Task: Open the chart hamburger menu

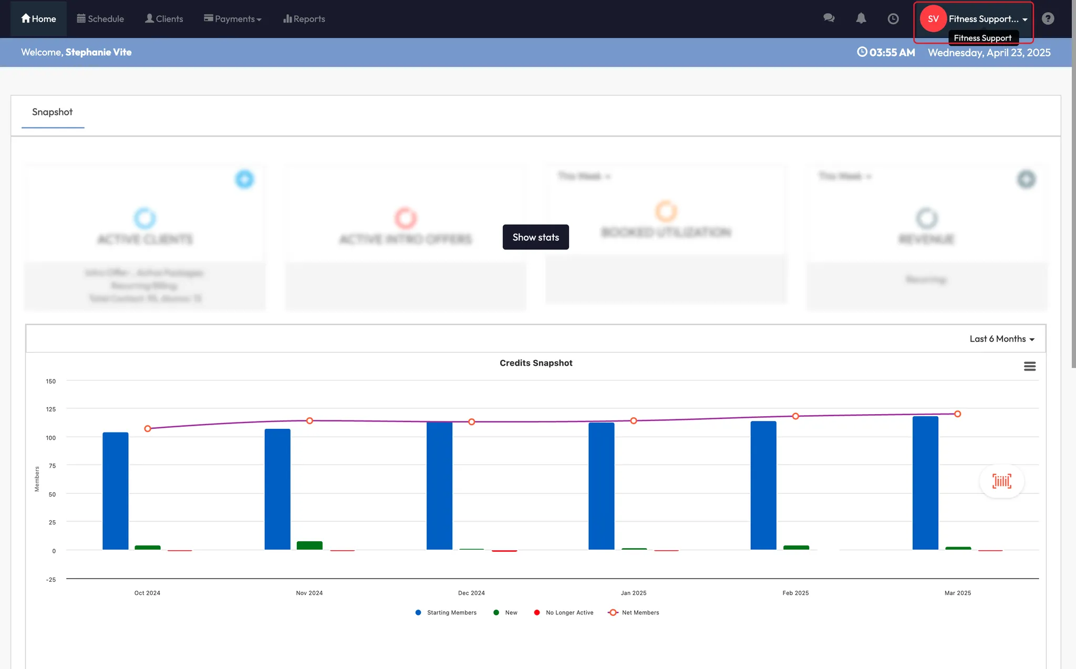Action: [1029, 366]
